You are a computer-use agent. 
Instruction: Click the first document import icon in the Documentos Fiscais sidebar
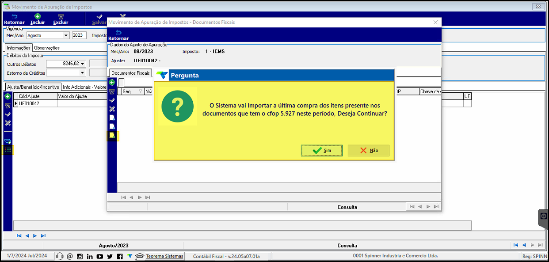[x=112, y=118]
